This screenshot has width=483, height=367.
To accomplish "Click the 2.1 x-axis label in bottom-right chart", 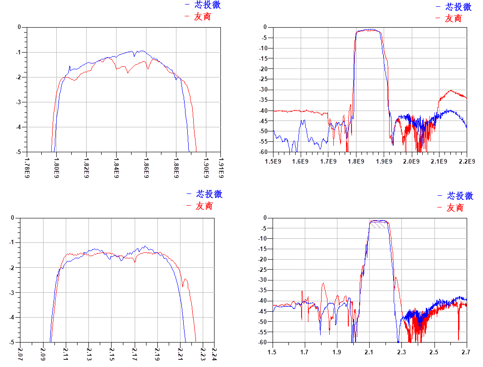I will [369, 352].
